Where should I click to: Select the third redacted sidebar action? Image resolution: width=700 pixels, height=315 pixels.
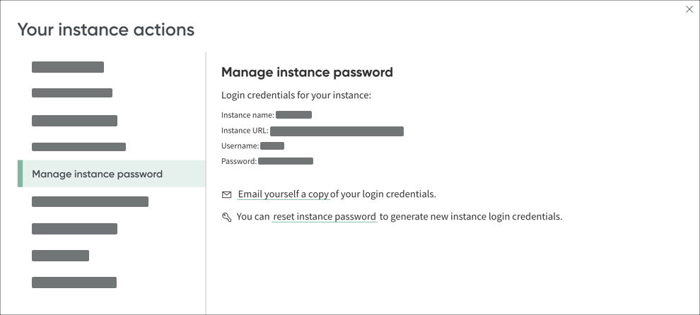tap(74, 121)
